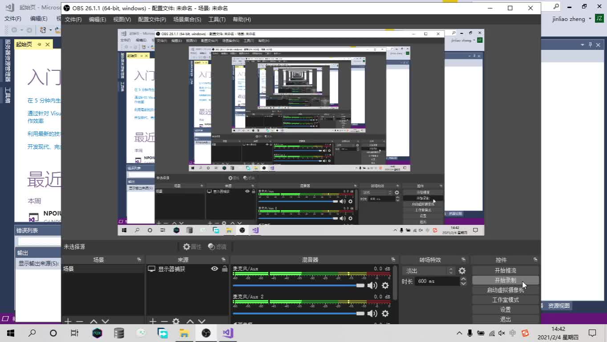Switch to 资源视图 tab in Visual Studio

558,306
